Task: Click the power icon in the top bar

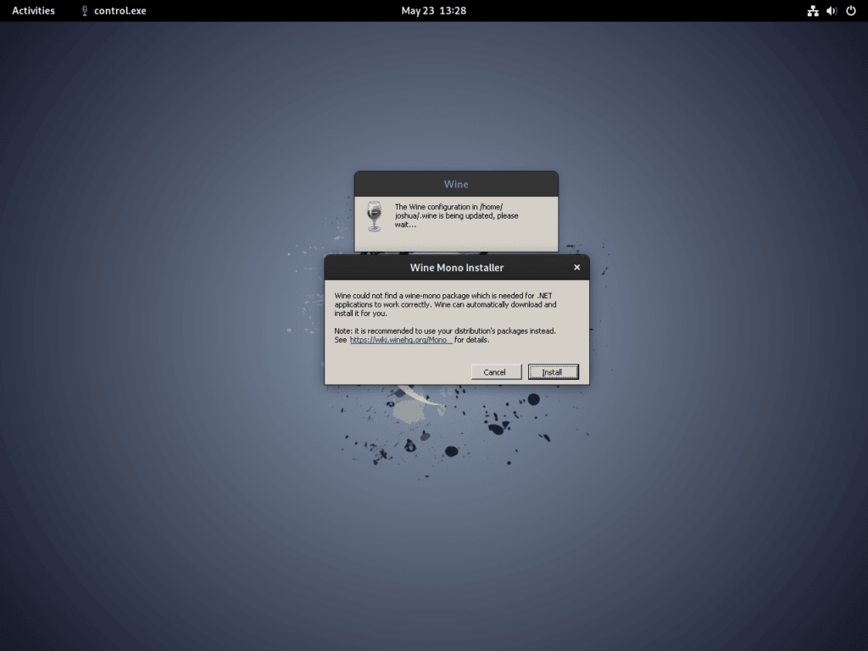Action: (x=849, y=10)
